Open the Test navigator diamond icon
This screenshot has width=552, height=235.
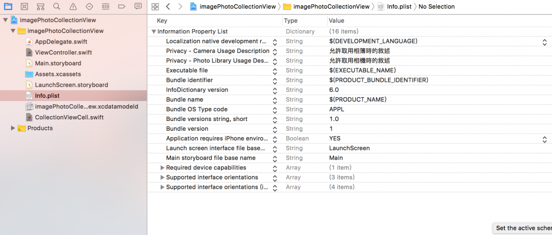click(89, 6)
